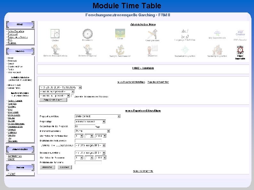Open the FRM2 - Timetable heading link
The width and height of the screenshot is (254, 190).
[143, 68]
